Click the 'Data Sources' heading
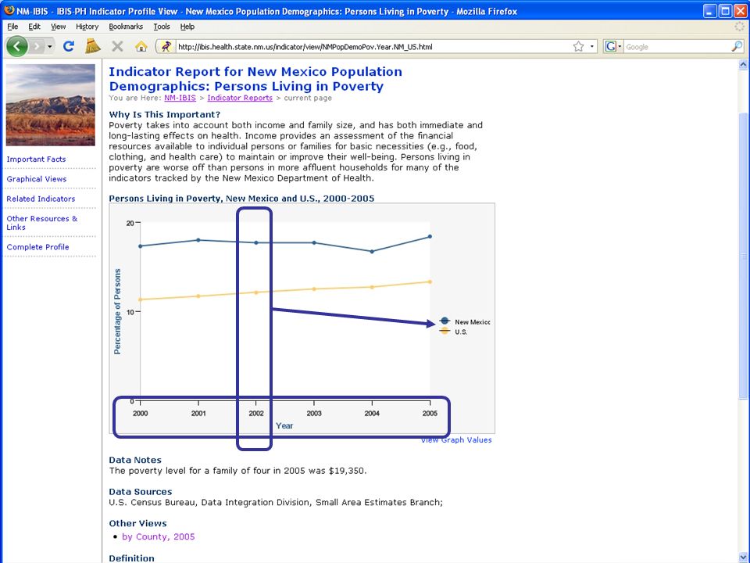 (x=140, y=492)
